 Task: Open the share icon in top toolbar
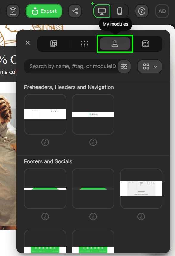click(x=75, y=11)
